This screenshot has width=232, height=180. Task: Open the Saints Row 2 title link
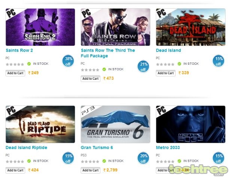[19, 50]
